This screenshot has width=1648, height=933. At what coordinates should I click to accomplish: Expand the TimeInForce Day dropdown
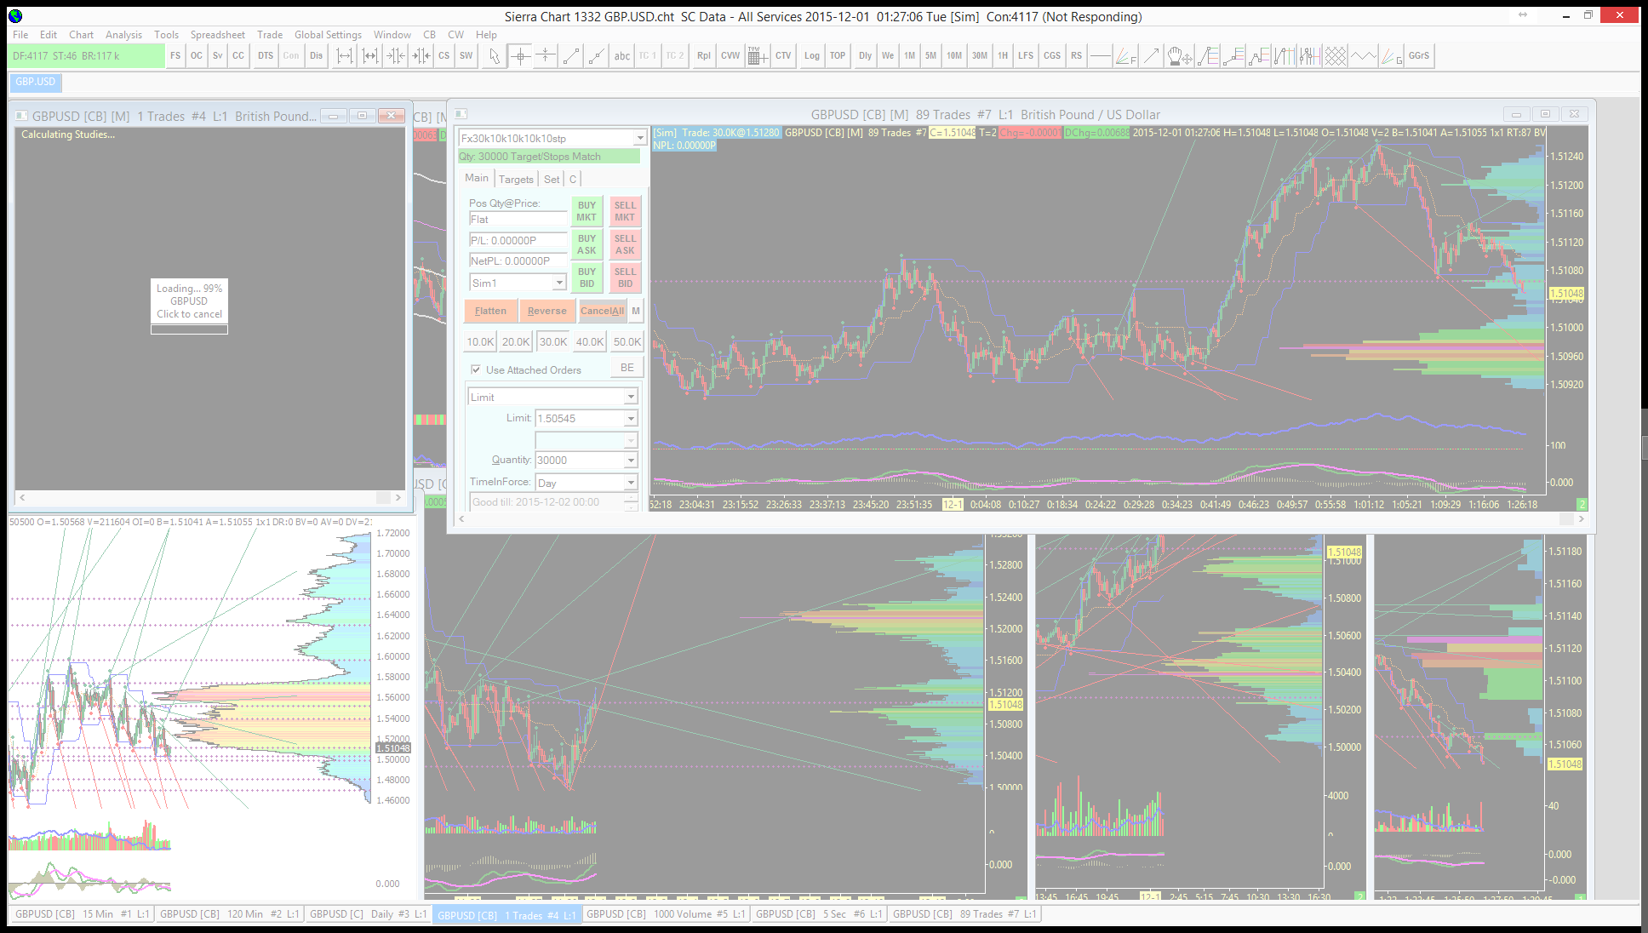(631, 483)
